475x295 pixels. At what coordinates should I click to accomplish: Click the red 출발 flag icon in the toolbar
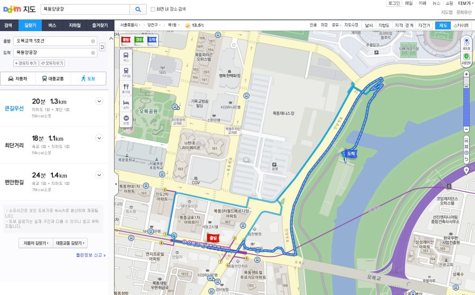coord(126,40)
